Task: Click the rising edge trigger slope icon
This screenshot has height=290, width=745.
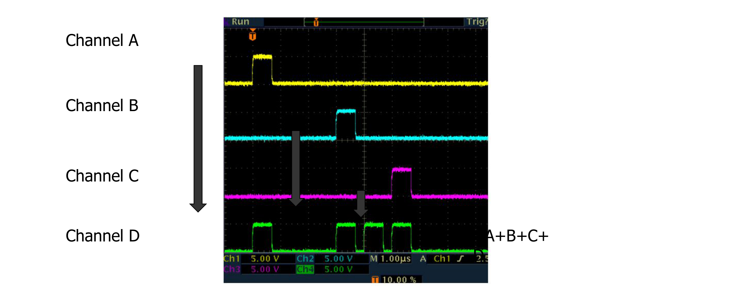Action: point(461,259)
